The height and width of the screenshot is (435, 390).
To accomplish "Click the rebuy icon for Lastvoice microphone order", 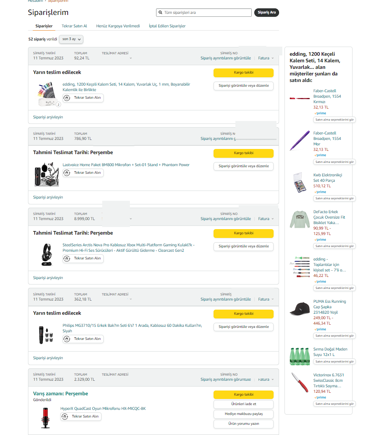I will [67, 173].
